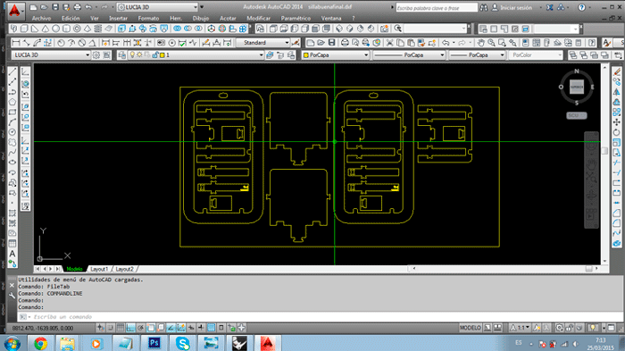Open the PorColor plot style dropdown
625x351 pixels.
point(536,55)
